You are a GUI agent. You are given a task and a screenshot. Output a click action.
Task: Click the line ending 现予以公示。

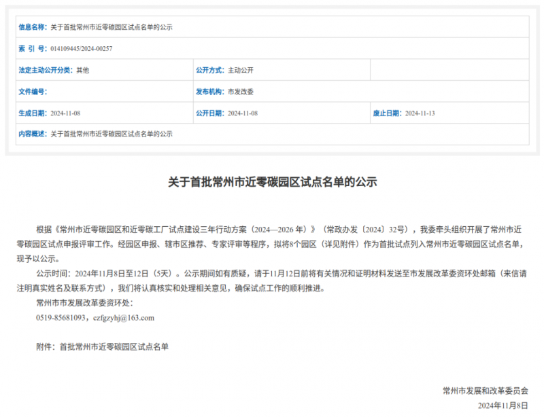click(x=39, y=259)
